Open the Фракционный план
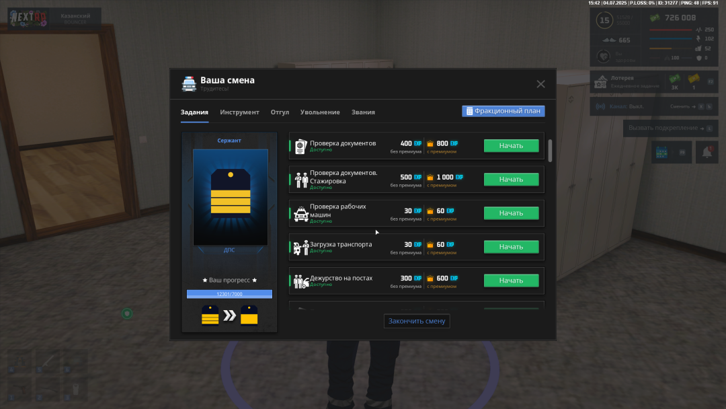 pyautogui.click(x=503, y=111)
